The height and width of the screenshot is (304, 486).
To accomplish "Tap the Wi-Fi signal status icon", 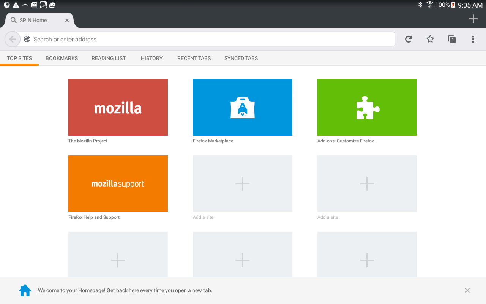I will (430, 5).
